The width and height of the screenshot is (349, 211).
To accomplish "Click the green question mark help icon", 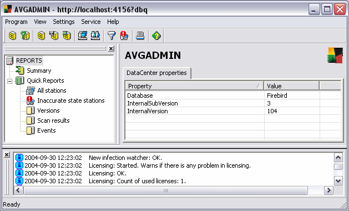I will [x=156, y=36].
